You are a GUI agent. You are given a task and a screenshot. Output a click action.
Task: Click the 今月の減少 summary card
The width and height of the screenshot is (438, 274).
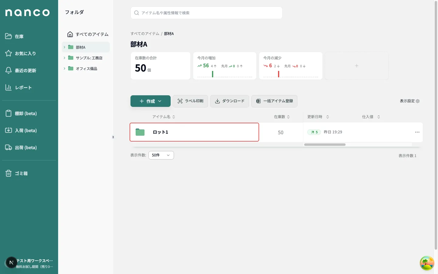click(x=291, y=66)
